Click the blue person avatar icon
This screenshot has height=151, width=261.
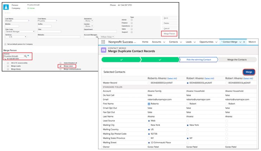6,7
